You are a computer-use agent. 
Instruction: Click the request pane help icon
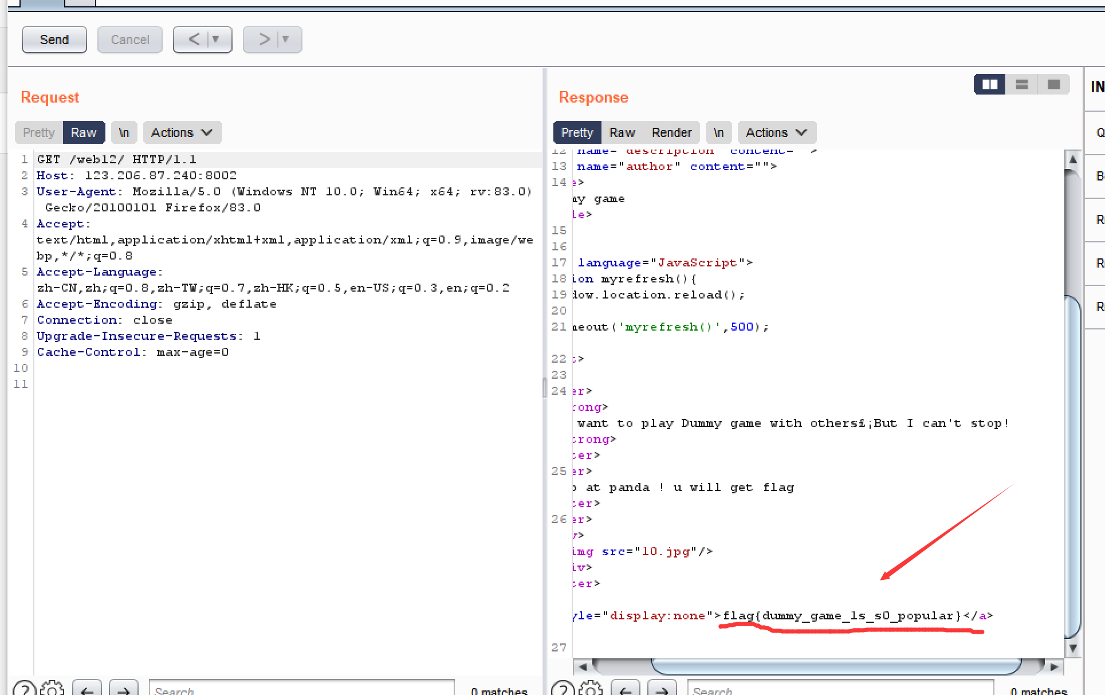click(x=24, y=689)
